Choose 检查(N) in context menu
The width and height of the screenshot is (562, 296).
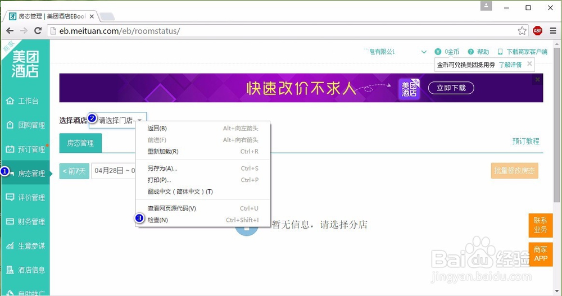pyautogui.click(x=203, y=220)
